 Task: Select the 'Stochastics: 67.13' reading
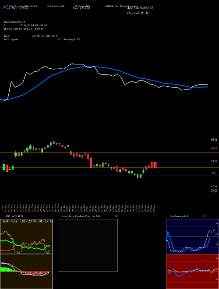point(14,22)
